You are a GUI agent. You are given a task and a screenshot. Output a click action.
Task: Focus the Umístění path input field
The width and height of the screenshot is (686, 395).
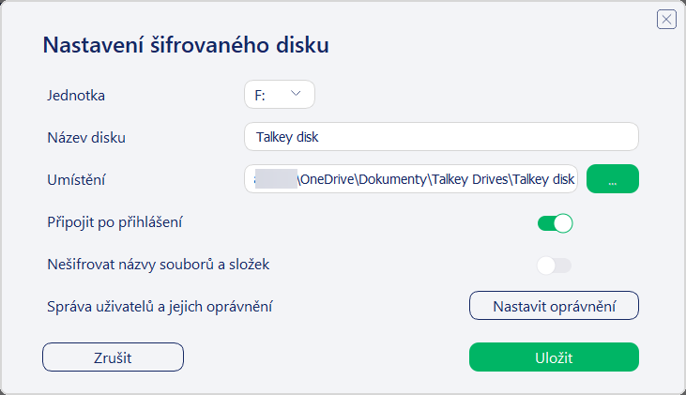[x=411, y=179]
